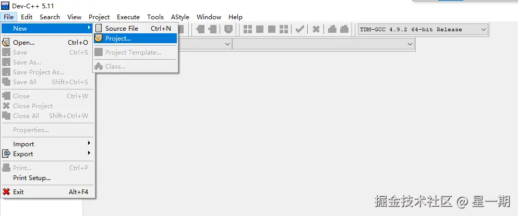Open the narrow left class browser dropdown
Screen dimensions: 518x216
(x=227, y=44)
